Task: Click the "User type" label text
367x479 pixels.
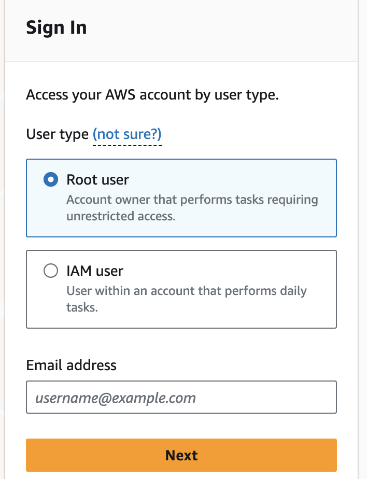Action: point(57,135)
